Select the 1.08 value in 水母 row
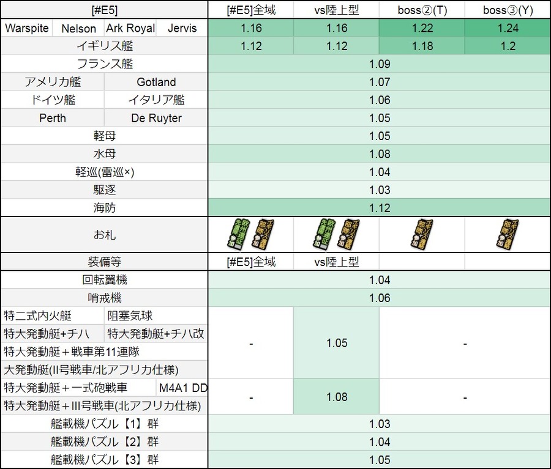The width and height of the screenshot is (551, 469). pos(380,153)
